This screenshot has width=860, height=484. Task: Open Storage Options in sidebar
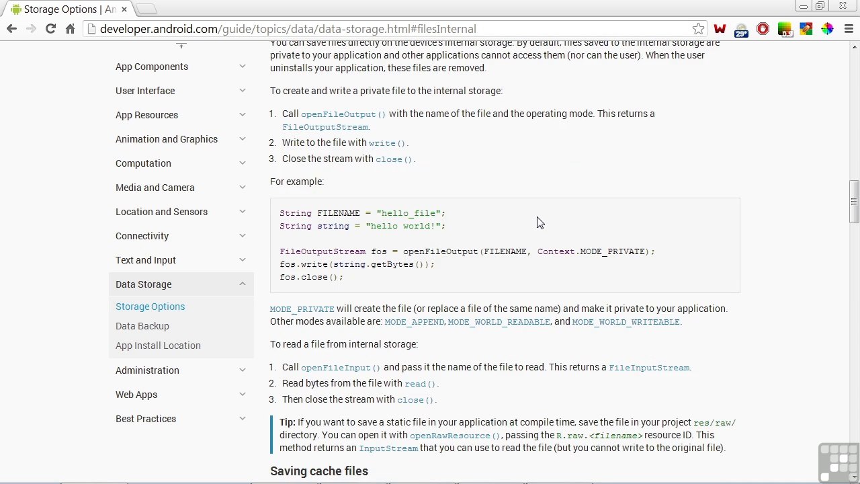(150, 307)
